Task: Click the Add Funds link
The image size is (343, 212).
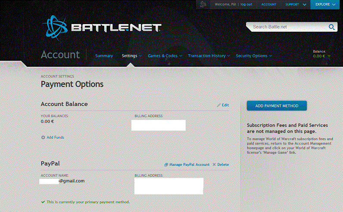Action: click(55, 137)
